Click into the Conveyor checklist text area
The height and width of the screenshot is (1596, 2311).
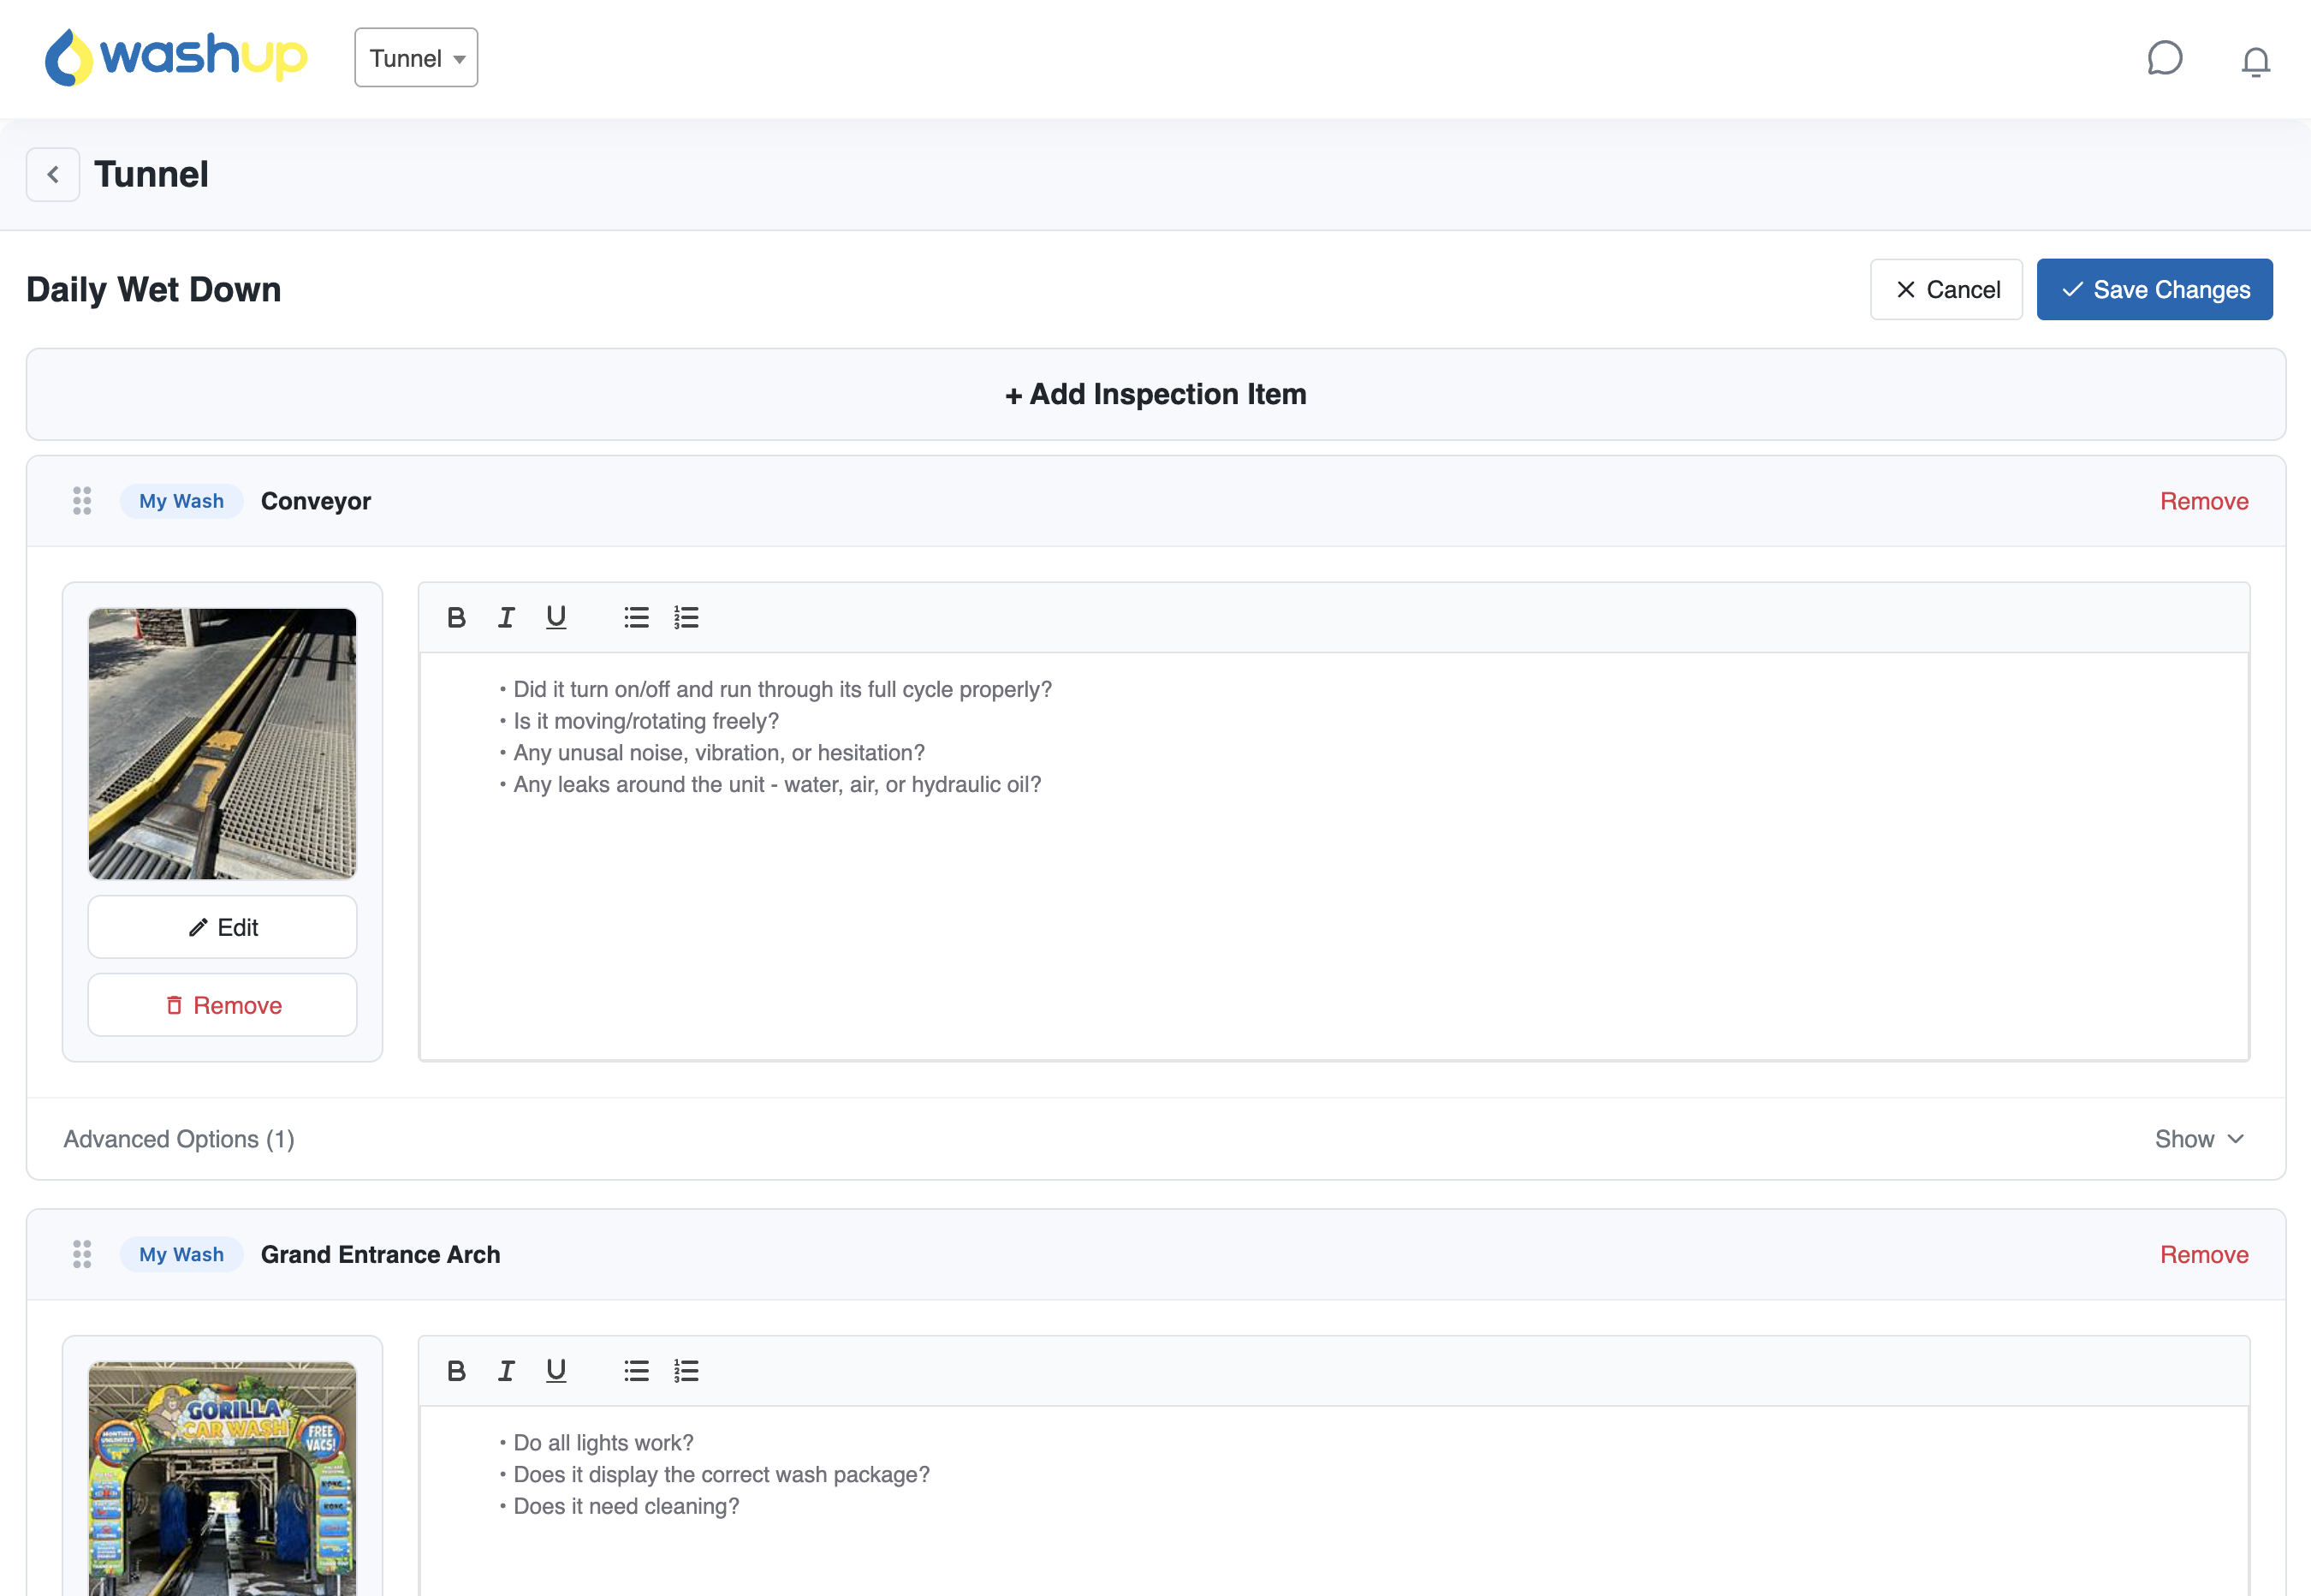tap(1334, 856)
